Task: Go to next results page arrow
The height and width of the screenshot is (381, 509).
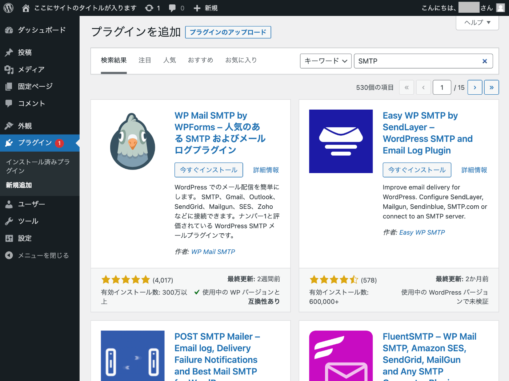Action: (x=475, y=87)
